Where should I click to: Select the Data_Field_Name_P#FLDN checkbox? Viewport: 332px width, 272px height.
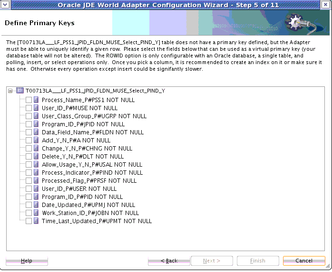tap(29, 132)
